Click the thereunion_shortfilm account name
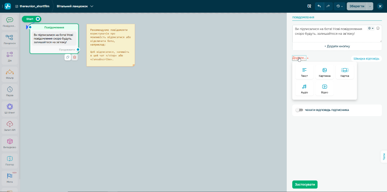Viewport: 387px width, 192px height. 34,6
